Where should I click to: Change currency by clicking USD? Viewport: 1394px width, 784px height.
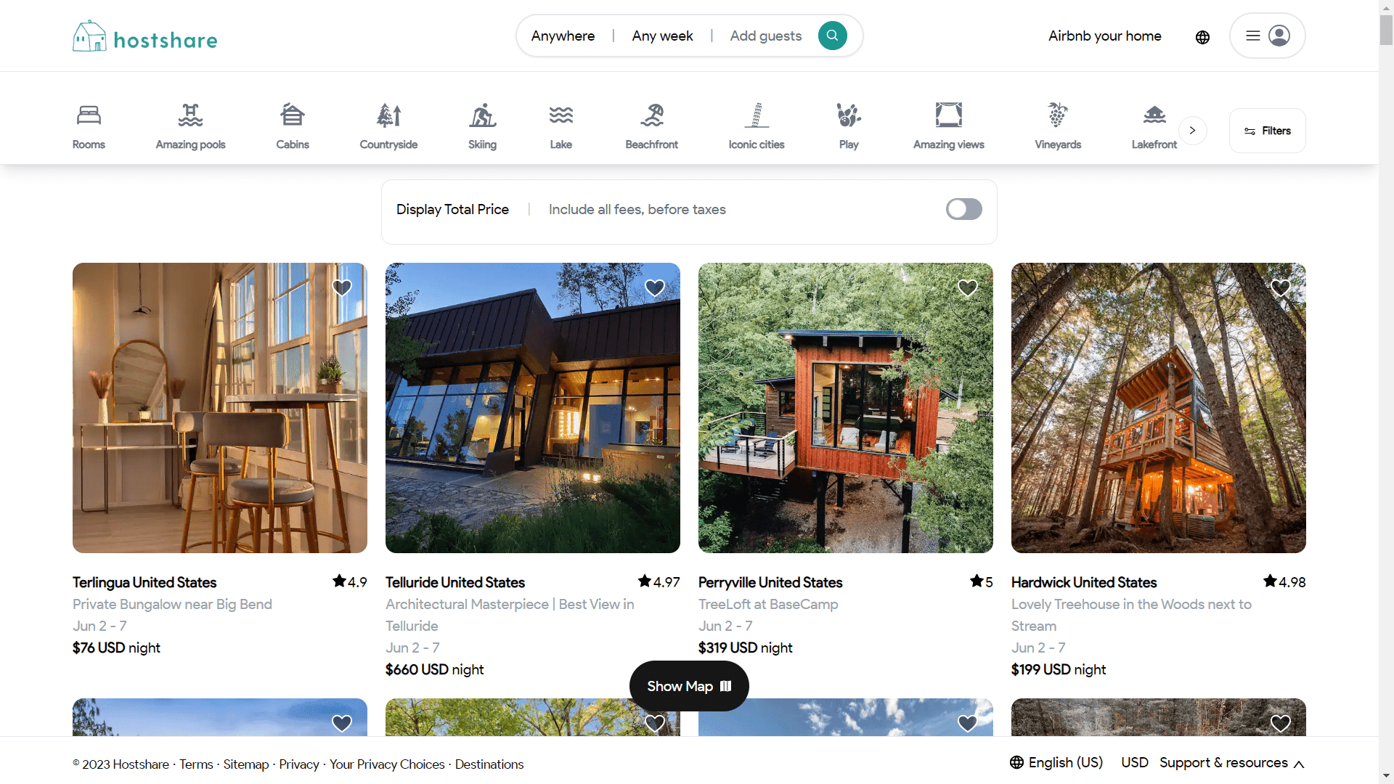1134,762
